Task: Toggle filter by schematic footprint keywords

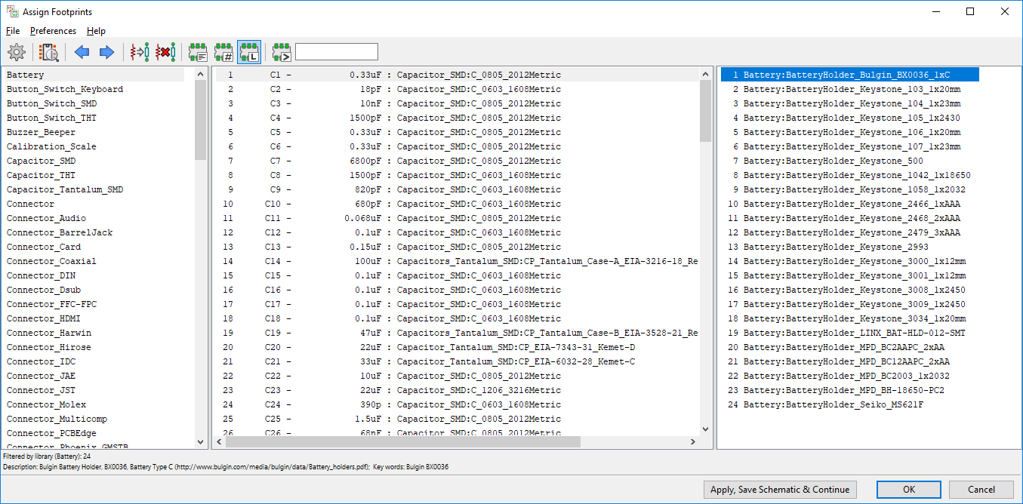Action: point(198,52)
